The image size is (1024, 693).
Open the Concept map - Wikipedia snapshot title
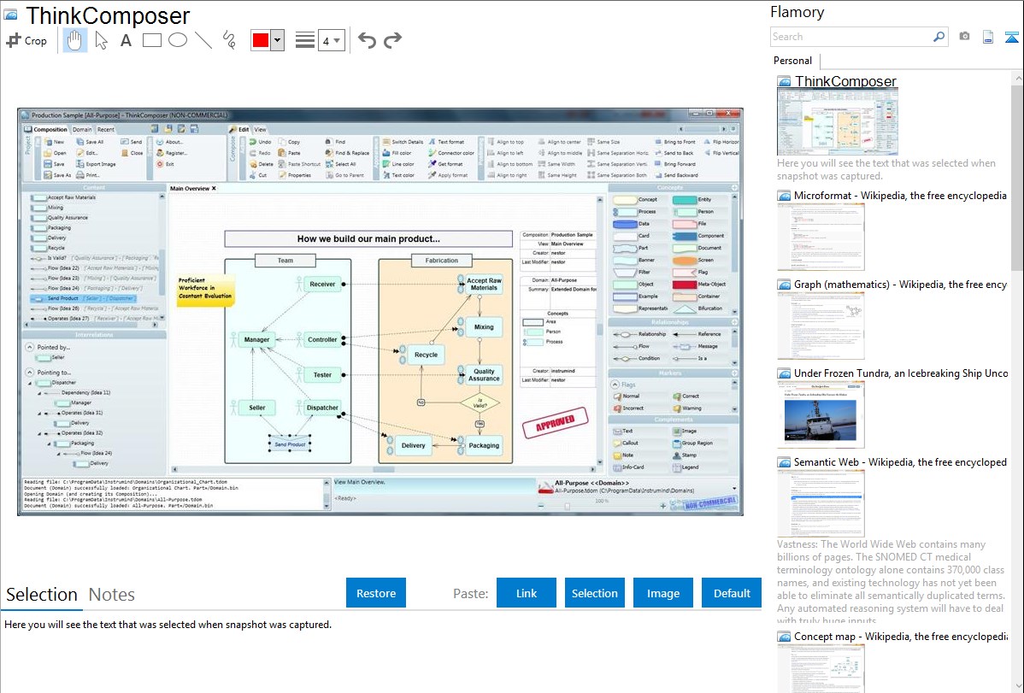click(901, 636)
